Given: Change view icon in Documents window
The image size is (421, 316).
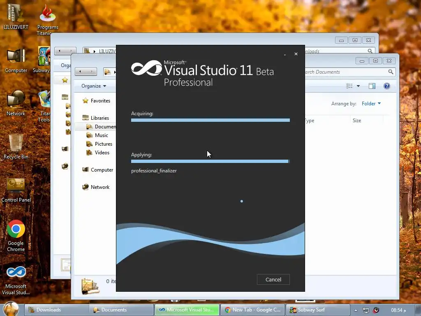Looking at the screenshot, I should pyautogui.click(x=349, y=86).
